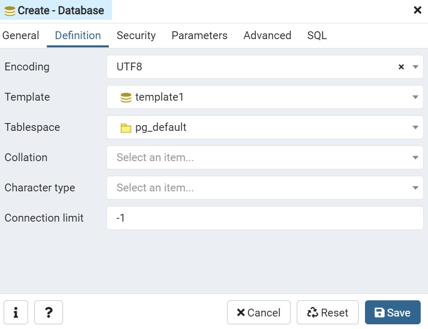Open the Character type select box
The image size is (428, 329).
[265, 188]
